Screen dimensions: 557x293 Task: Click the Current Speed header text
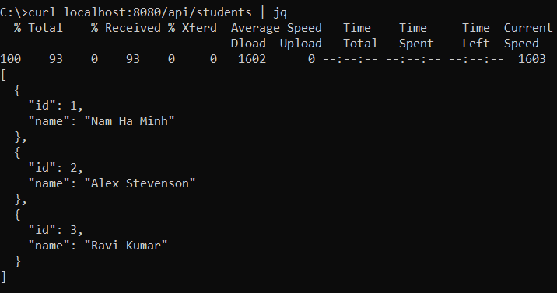528,36
